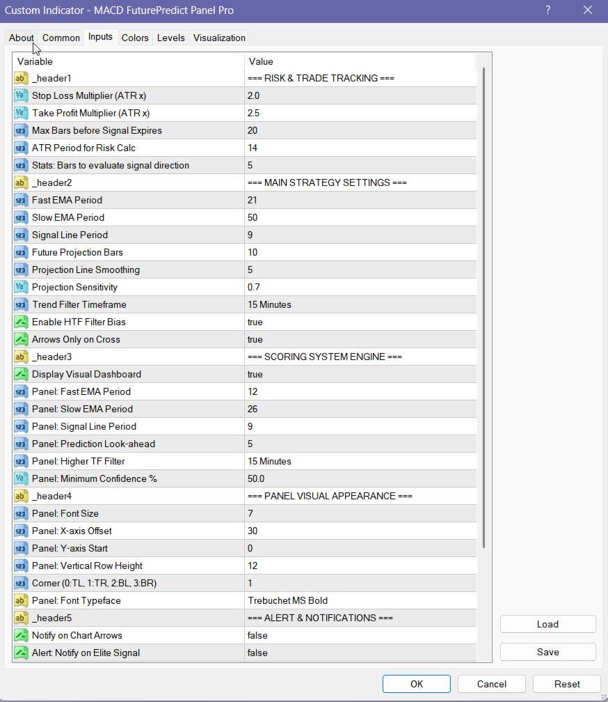Click the icon beside Projection Line Smoothing
Viewport: 608px width, 702px height.
click(x=21, y=270)
